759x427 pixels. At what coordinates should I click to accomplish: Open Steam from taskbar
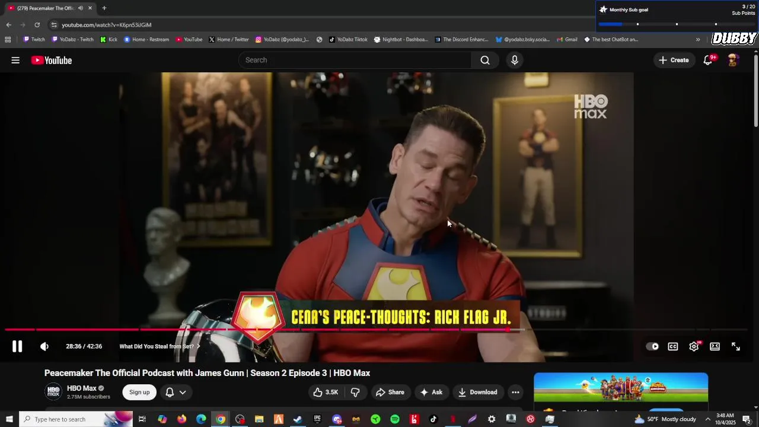(298, 419)
